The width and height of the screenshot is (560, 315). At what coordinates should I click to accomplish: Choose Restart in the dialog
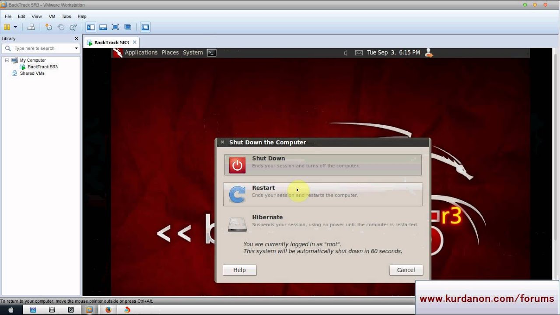[x=323, y=194]
